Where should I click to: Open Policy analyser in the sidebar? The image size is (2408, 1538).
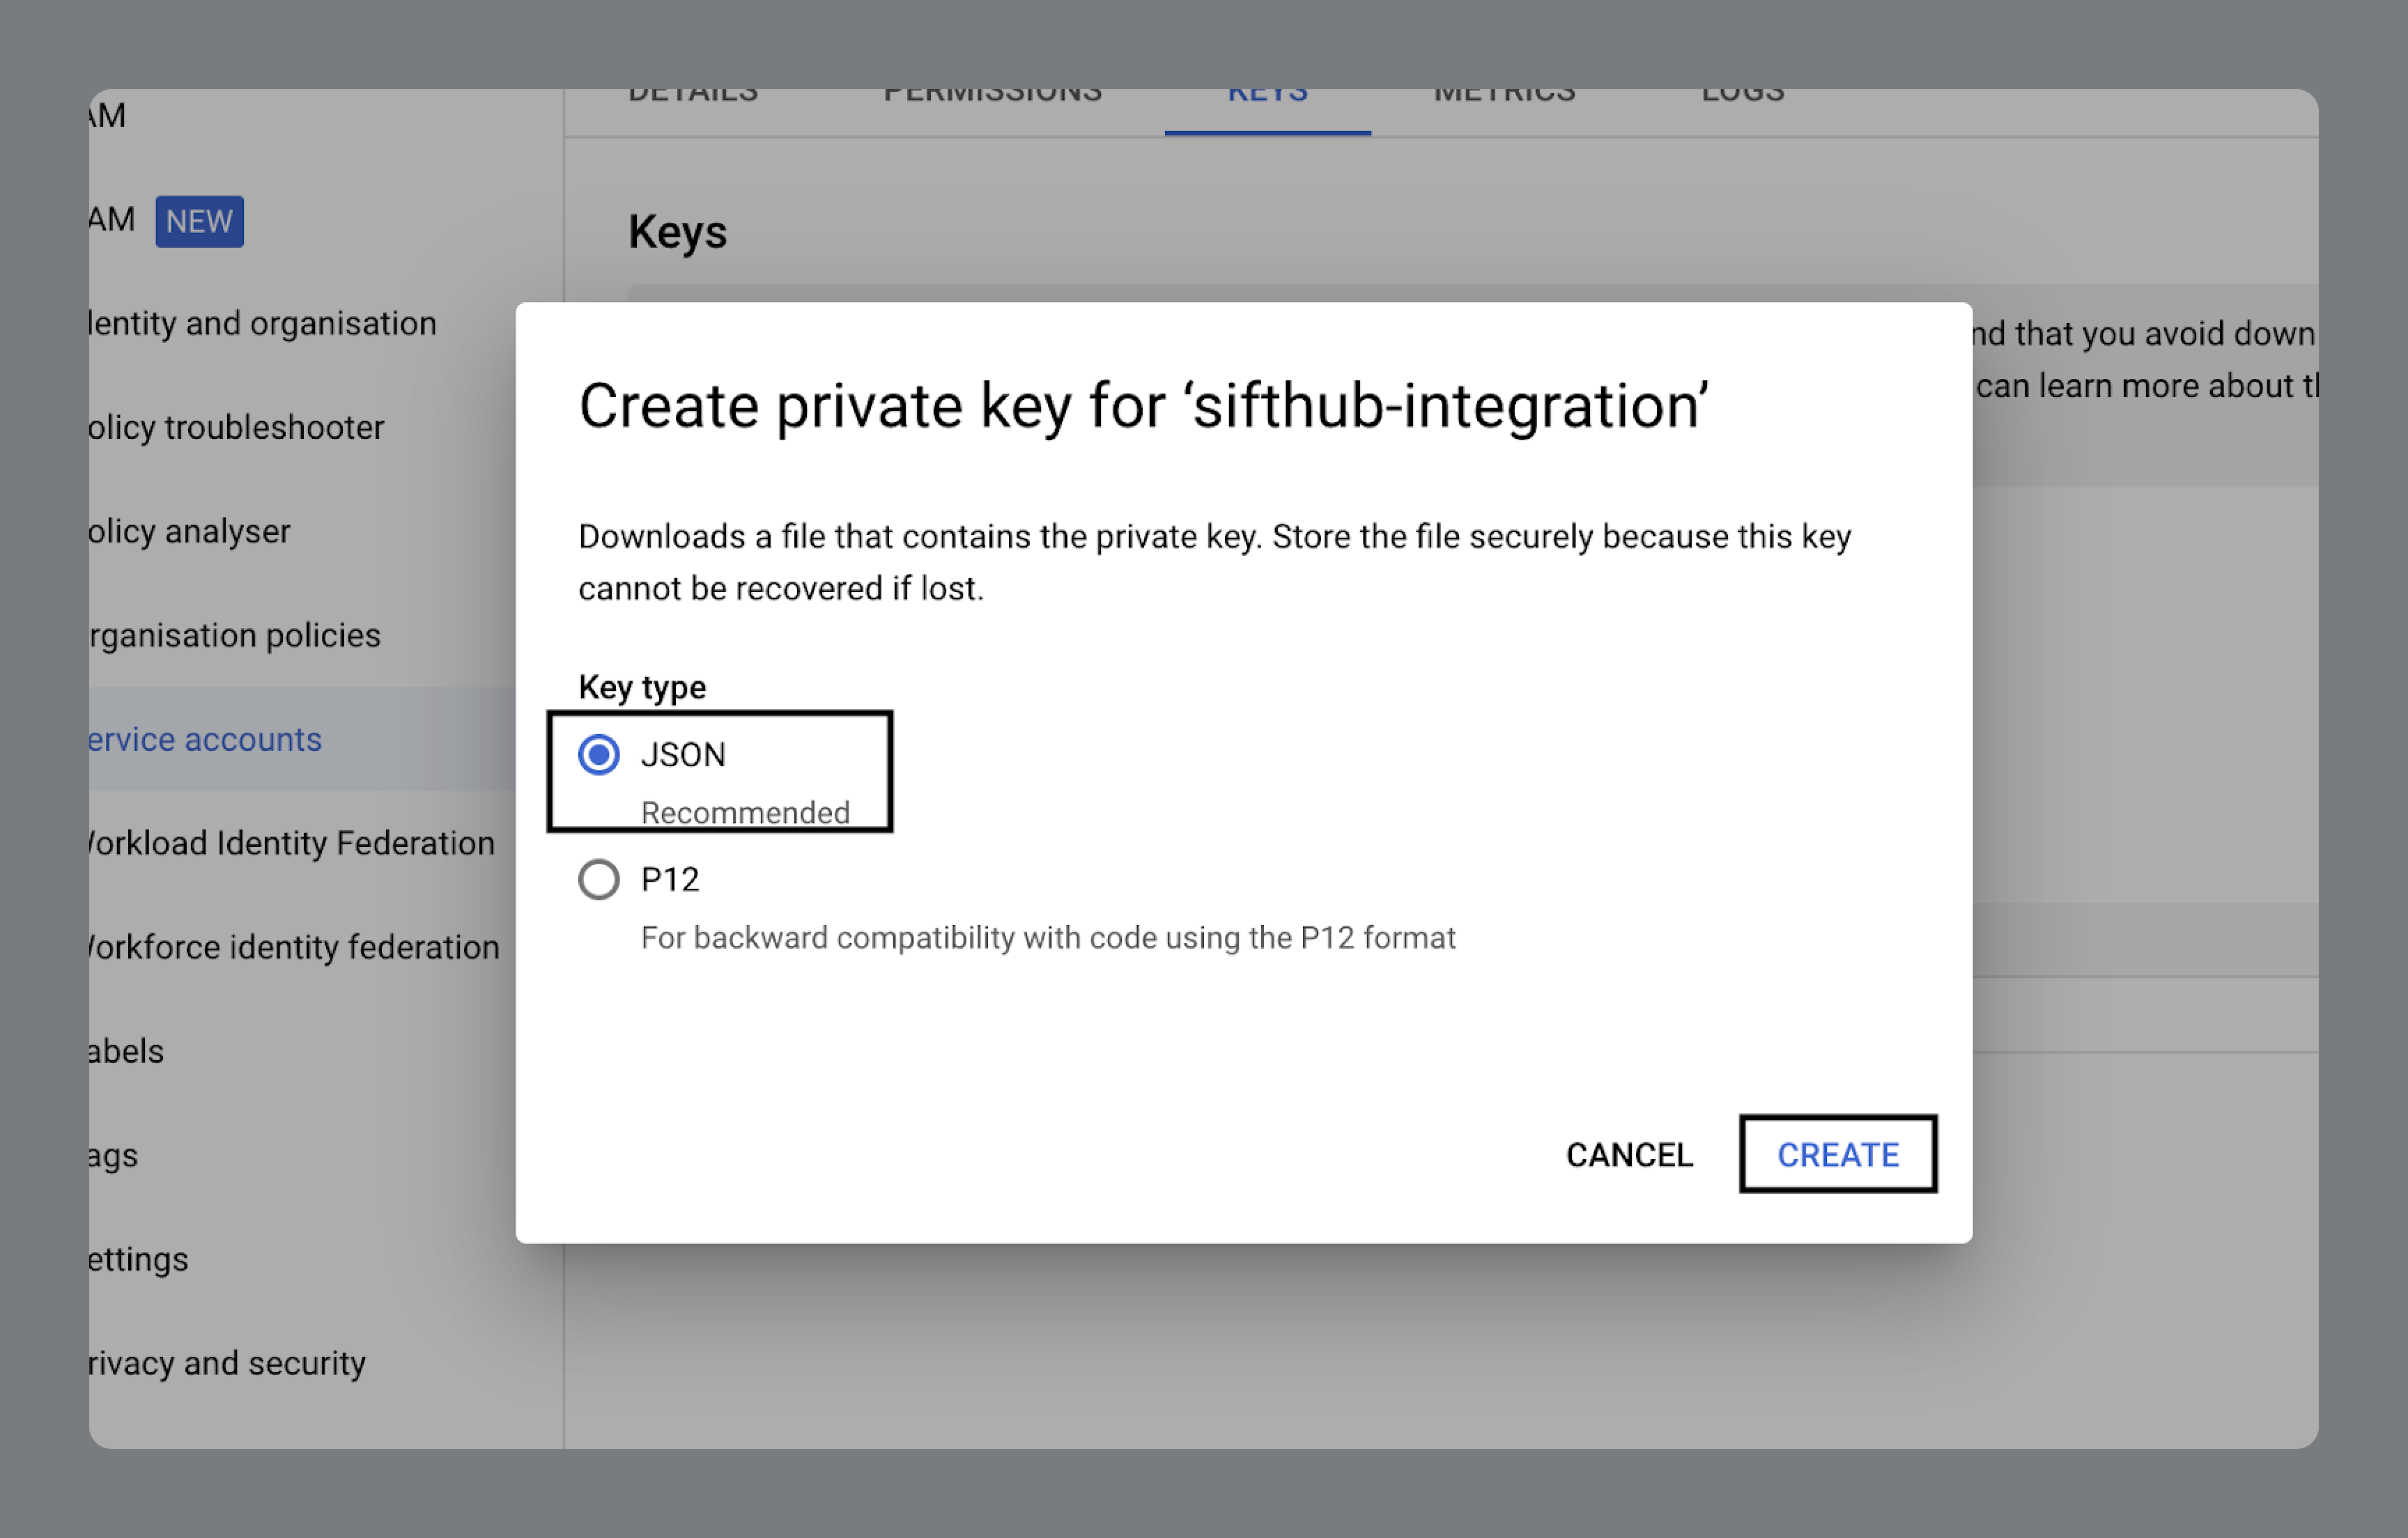(x=190, y=532)
